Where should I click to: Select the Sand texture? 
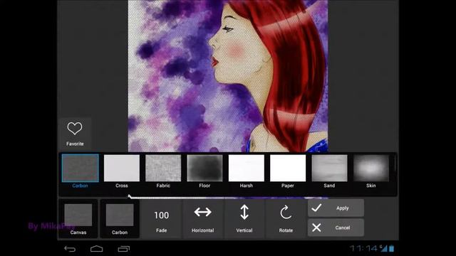coord(329,169)
